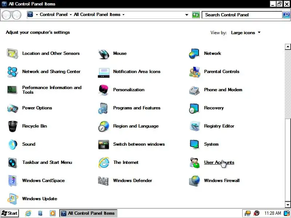
Task: Click the green Refresh button
Action: pyautogui.click(x=196, y=15)
